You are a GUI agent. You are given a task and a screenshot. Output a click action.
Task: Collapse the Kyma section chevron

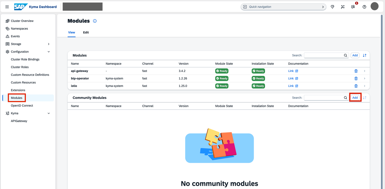point(49,113)
